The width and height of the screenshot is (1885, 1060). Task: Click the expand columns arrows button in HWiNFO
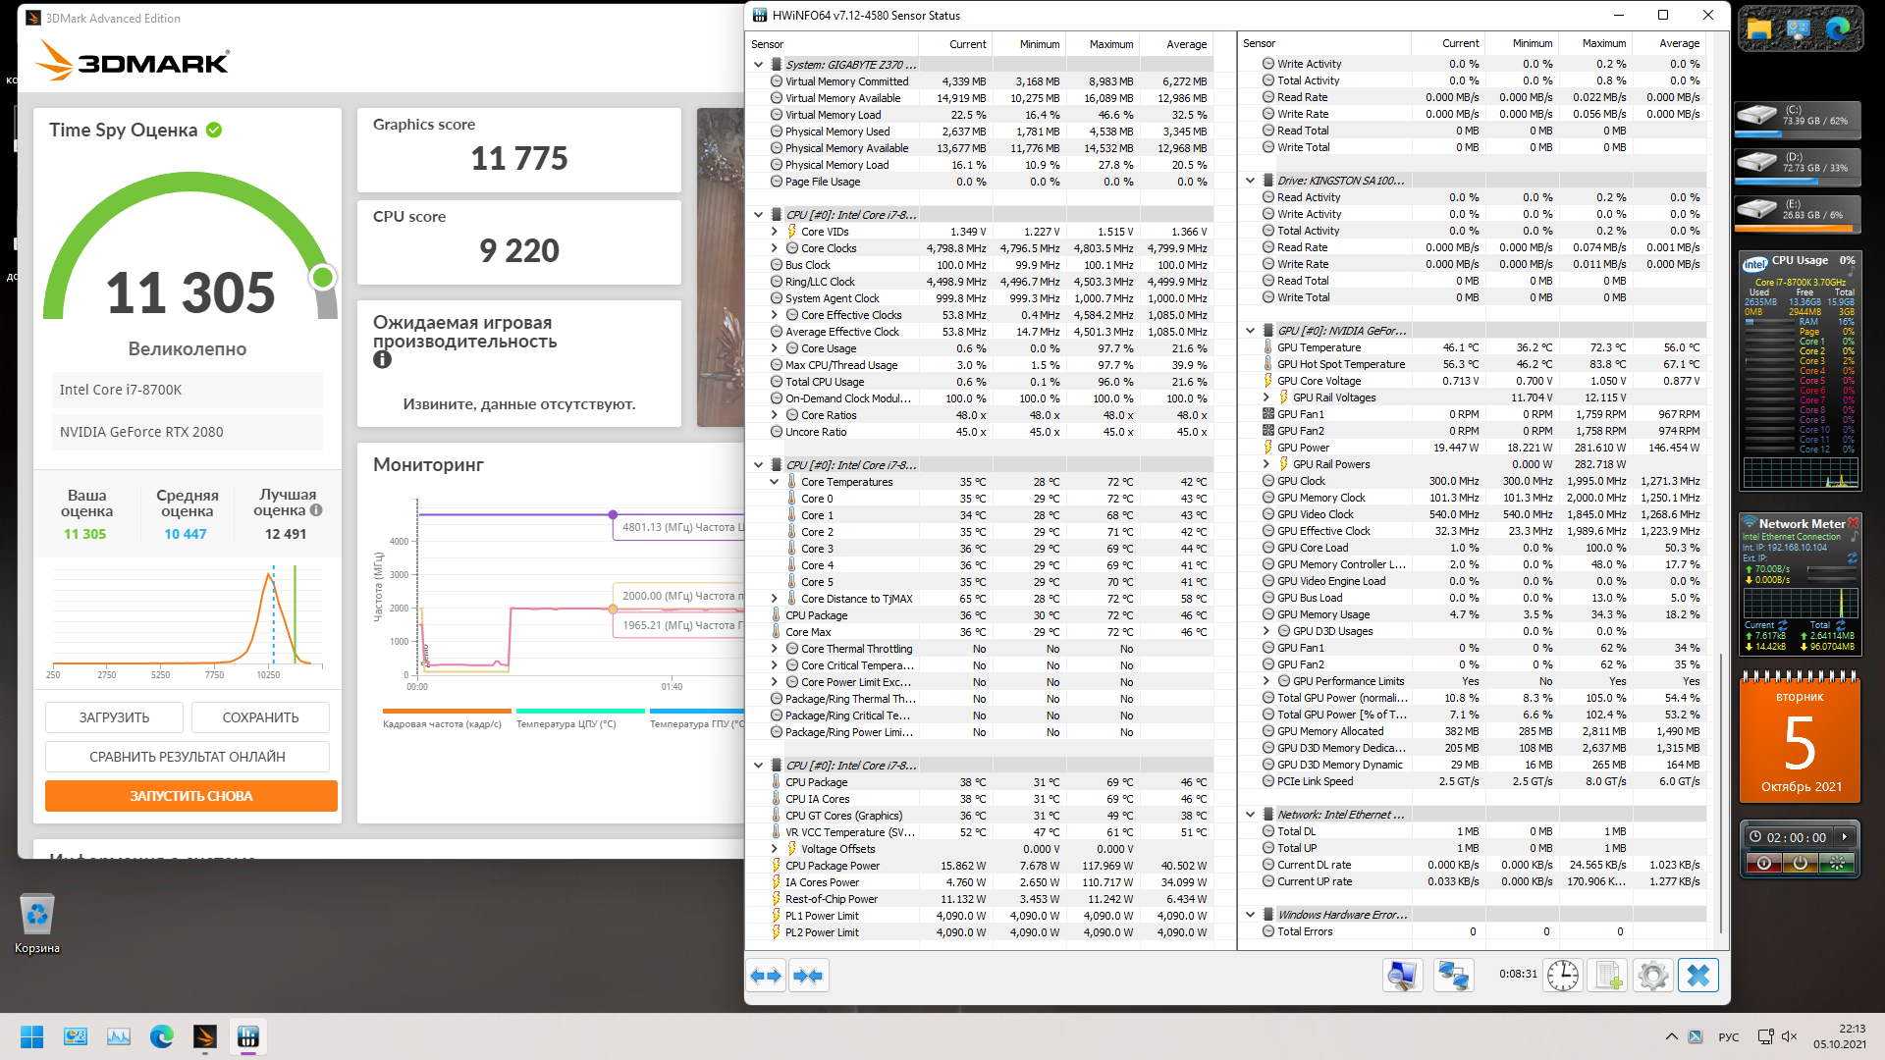(x=766, y=976)
